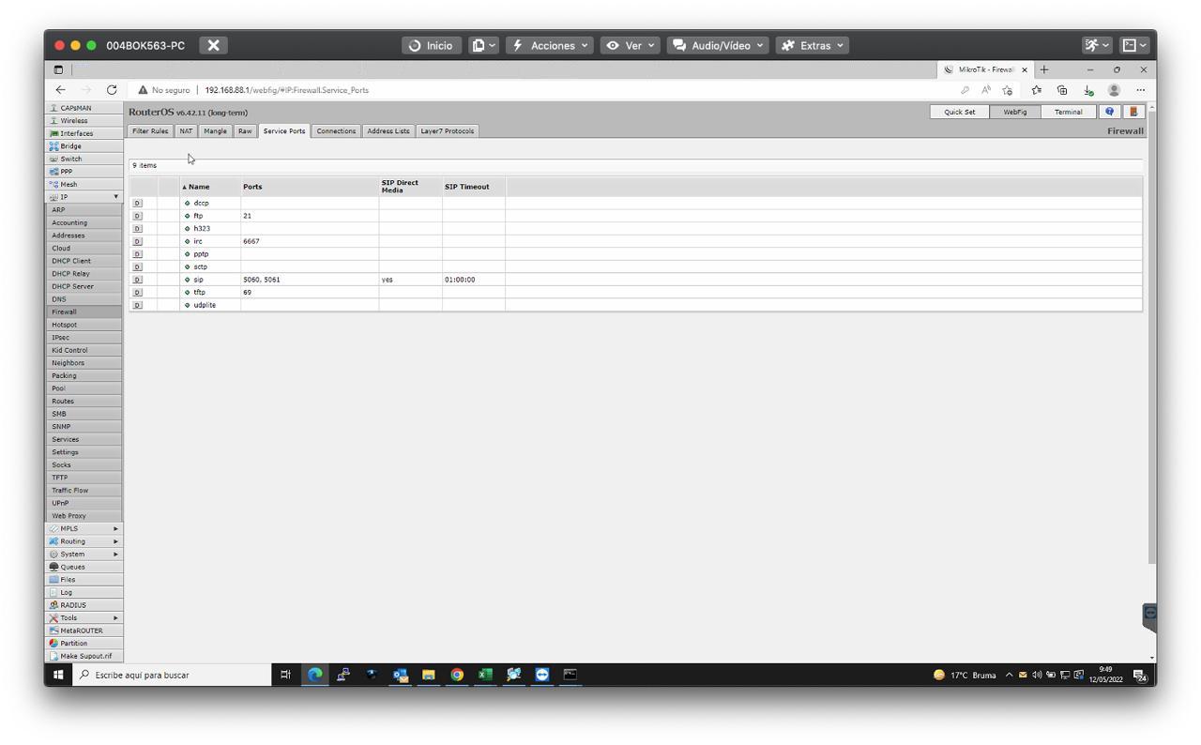Click the Quick Set button
The image size is (1201, 745).
(959, 112)
